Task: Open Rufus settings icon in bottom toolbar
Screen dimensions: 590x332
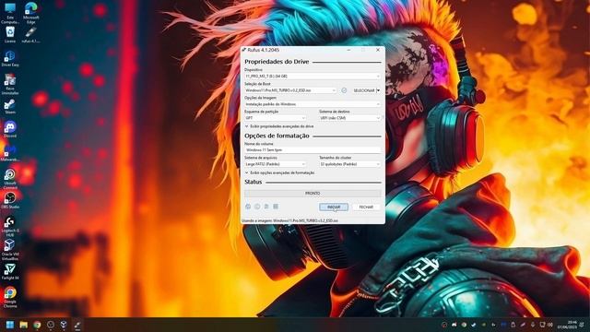Action: point(266,207)
